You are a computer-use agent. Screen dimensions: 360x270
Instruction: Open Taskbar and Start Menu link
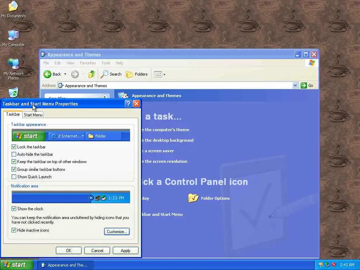click(x=162, y=214)
